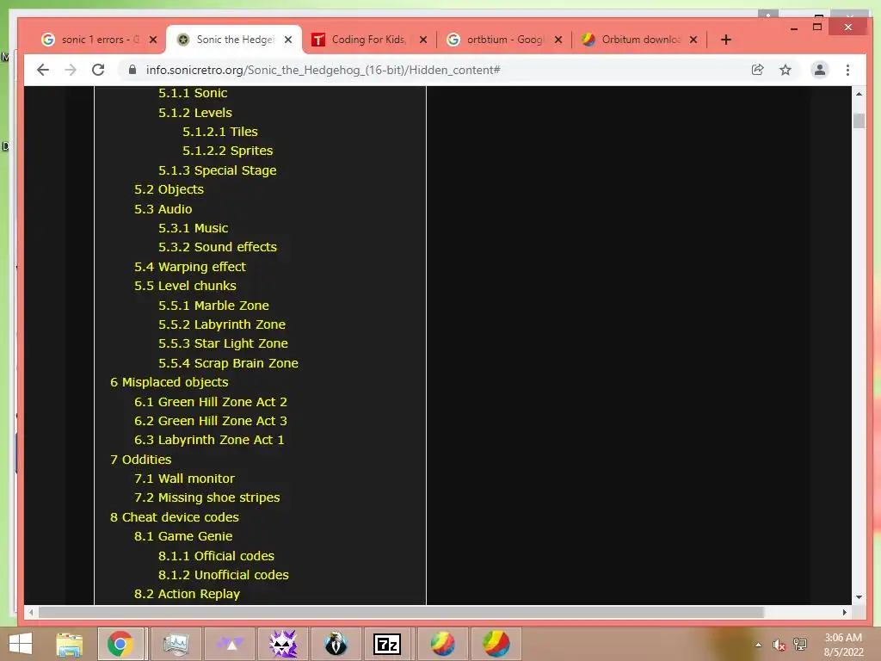Switch to the 'Sonic the Hedgehog' tab

click(233, 40)
